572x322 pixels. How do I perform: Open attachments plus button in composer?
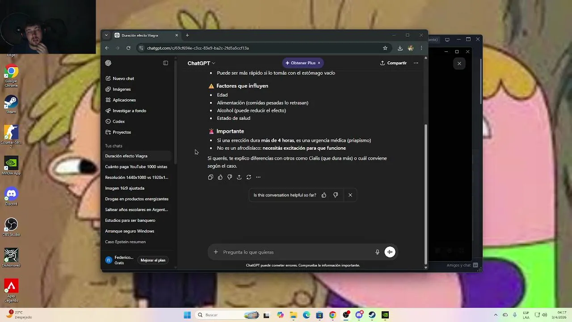(216, 252)
